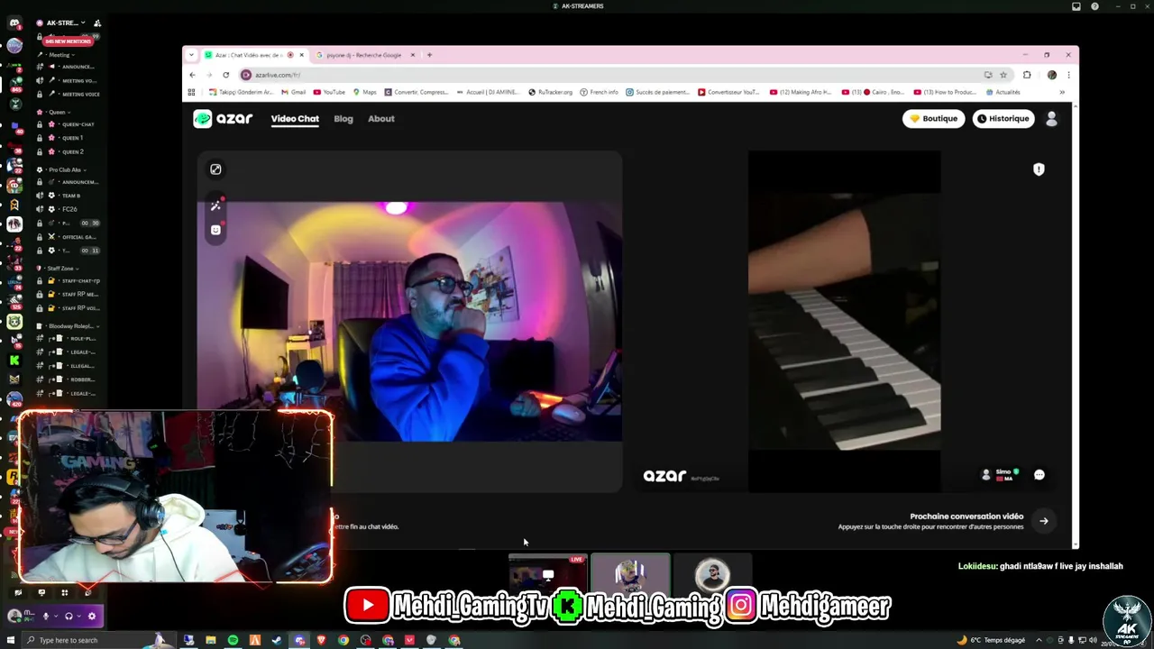The width and height of the screenshot is (1154, 649).
Task: Report partner via shield icon
Action: (x=1039, y=169)
